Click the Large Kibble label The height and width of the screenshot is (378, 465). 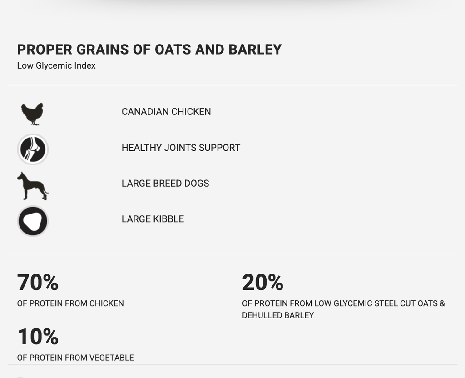[153, 219]
